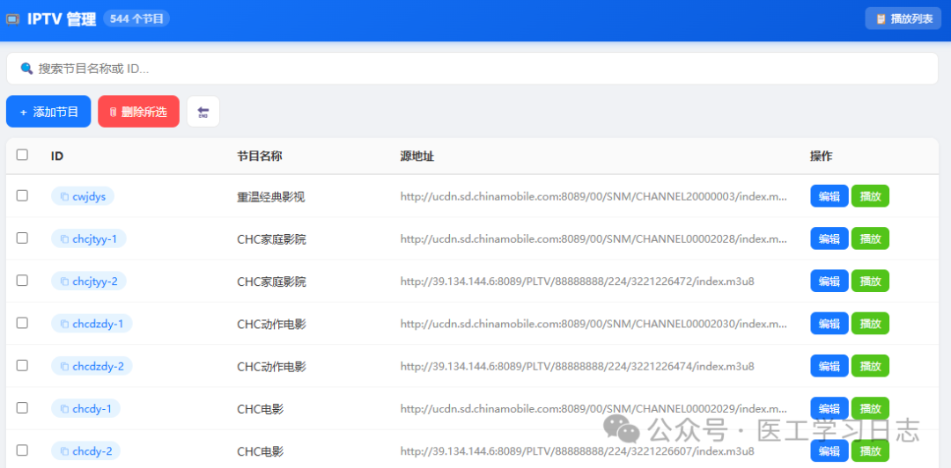Toggle the select-all checkbox in table header

pyautogui.click(x=22, y=155)
